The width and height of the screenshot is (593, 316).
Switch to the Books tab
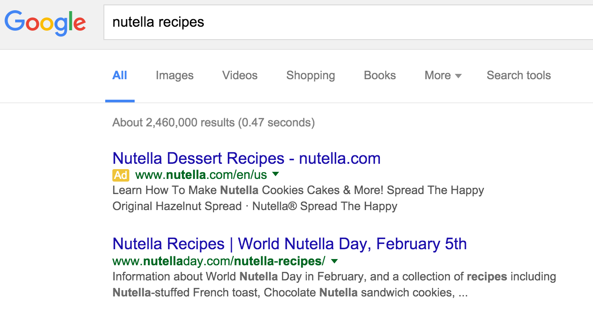[380, 76]
